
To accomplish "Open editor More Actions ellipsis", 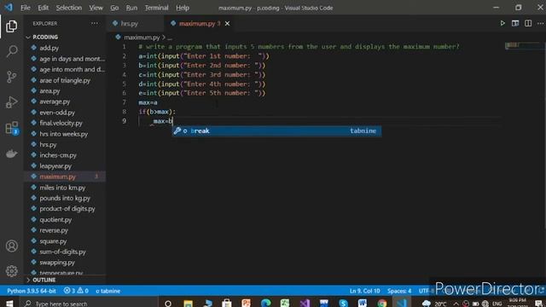I will pyautogui.click(x=540, y=23).
